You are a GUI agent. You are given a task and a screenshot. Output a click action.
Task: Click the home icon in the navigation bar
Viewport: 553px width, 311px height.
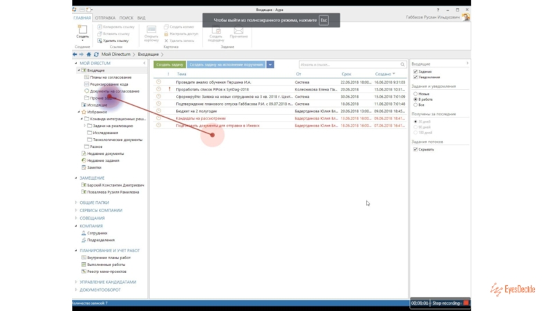pos(88,53)
